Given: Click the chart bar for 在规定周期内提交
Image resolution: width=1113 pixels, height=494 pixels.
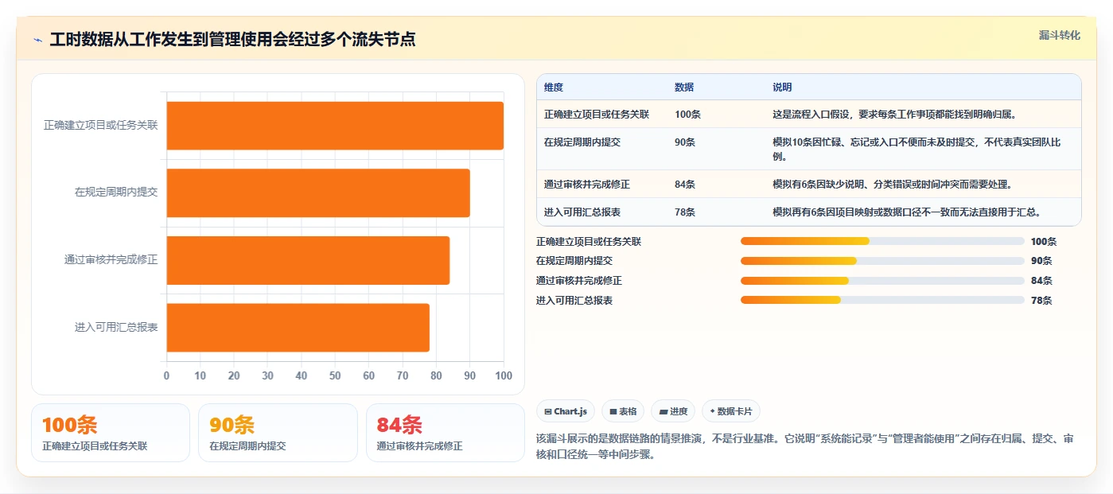Looking at the screenshot, I should 318,193.
